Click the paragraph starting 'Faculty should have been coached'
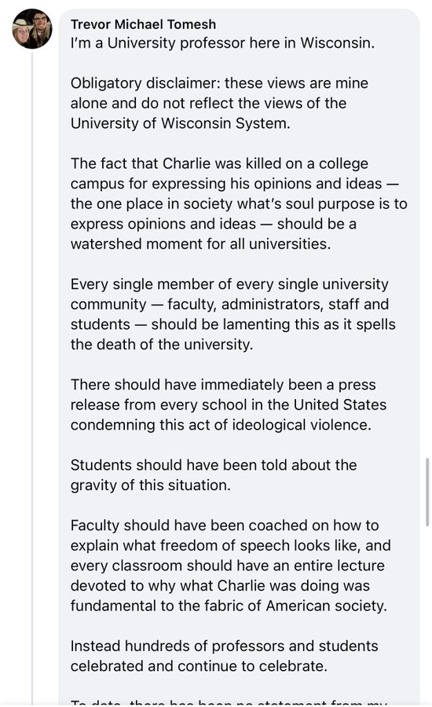Image resolution: width=432 pixels, height=707 pixels. 230,566
